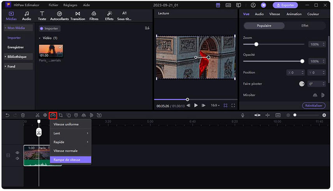Expand the Rapide submenu
The image size is (333, 191).
point(70,142)
